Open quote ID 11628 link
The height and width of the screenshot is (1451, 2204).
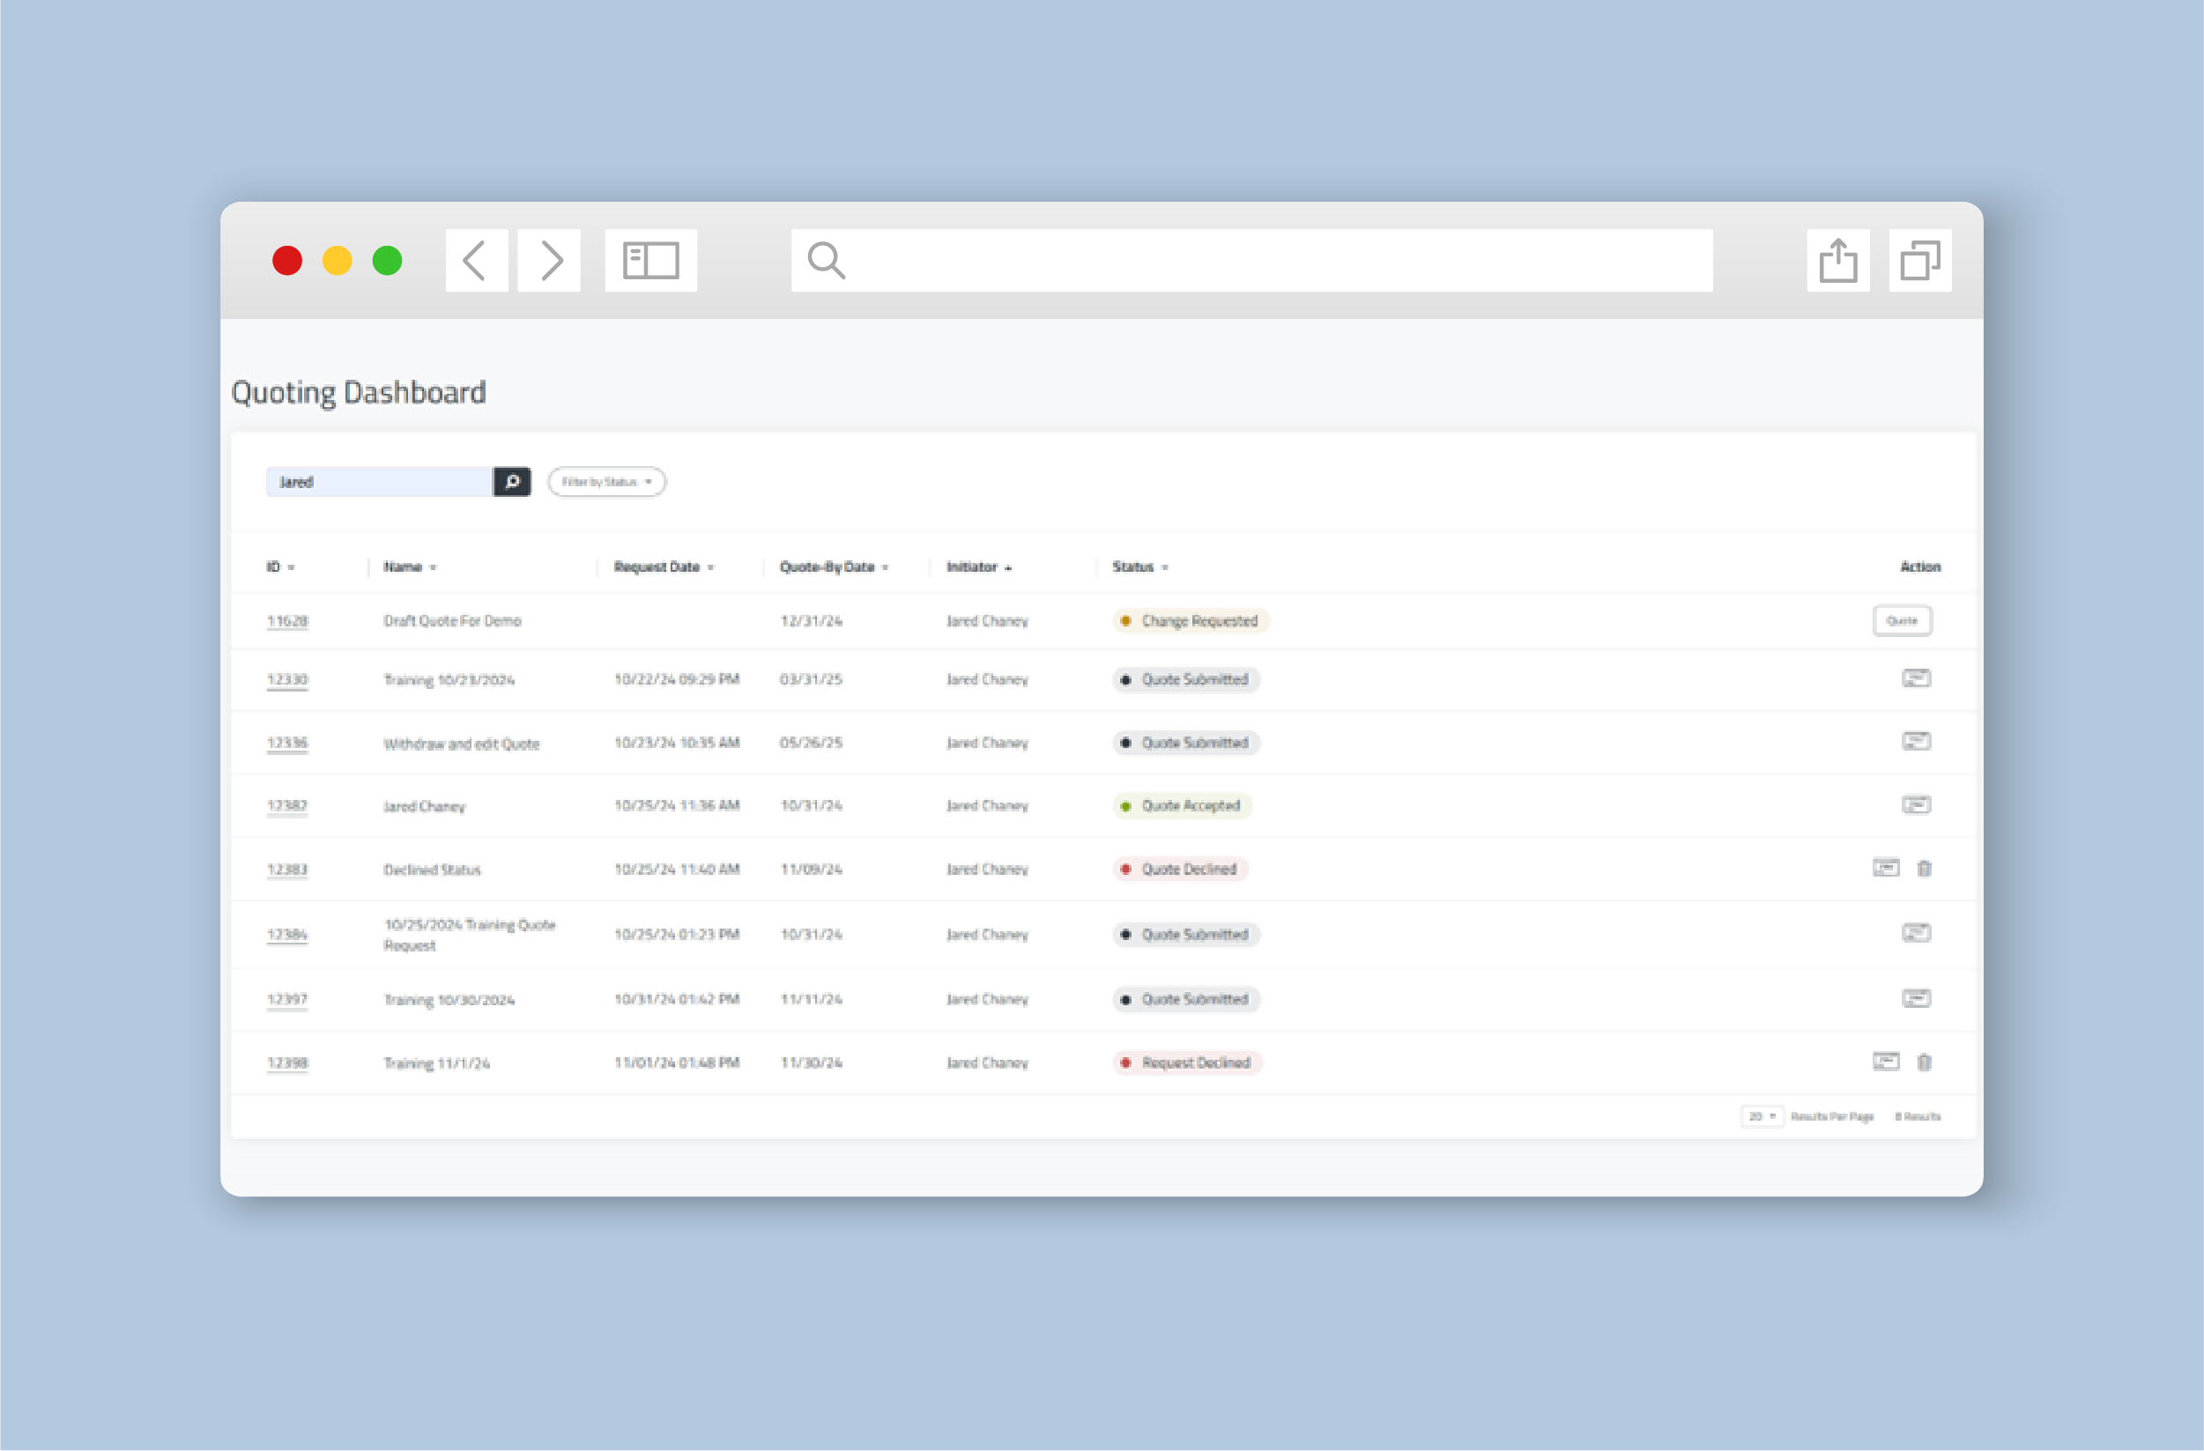tap(287, 620)
